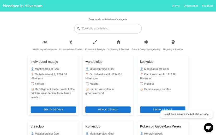Image resolution: width=216 pixels, height=135 pixels.
Task: Click the Koken bij Gebakken Peren title
Action: 160,126
